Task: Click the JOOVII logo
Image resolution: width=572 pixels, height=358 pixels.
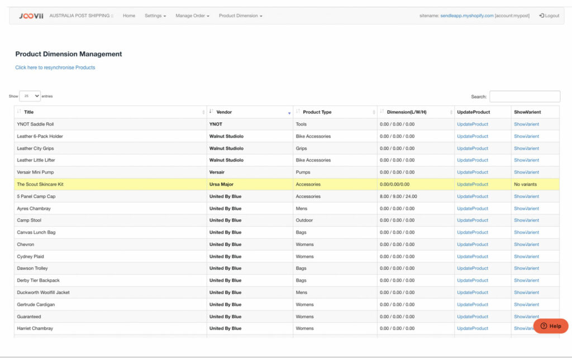Action: click(30, 16)
